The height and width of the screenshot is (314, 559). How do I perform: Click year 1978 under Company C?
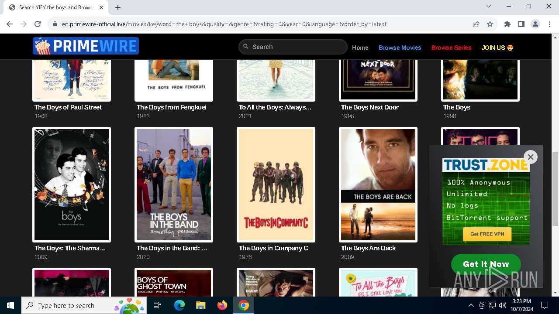pyautogui.click(x=245, y=257)
